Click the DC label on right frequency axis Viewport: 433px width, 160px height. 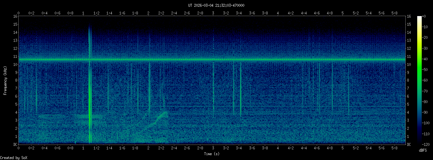click(x=409, y=145)
